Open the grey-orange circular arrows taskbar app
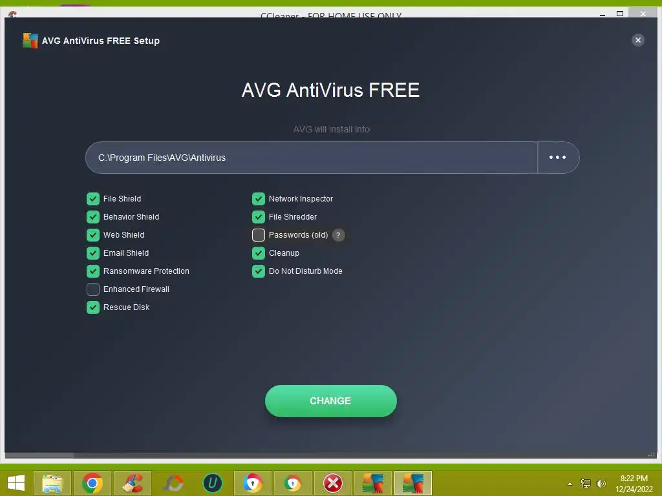Screen dimensions: 662x496 click(173, 483)
